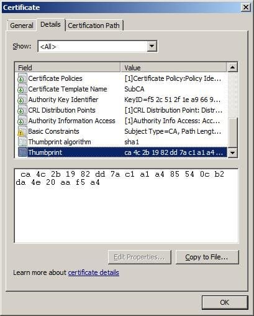Click the Copy to File button
This screenshot has width=254, height=316.
207,257
